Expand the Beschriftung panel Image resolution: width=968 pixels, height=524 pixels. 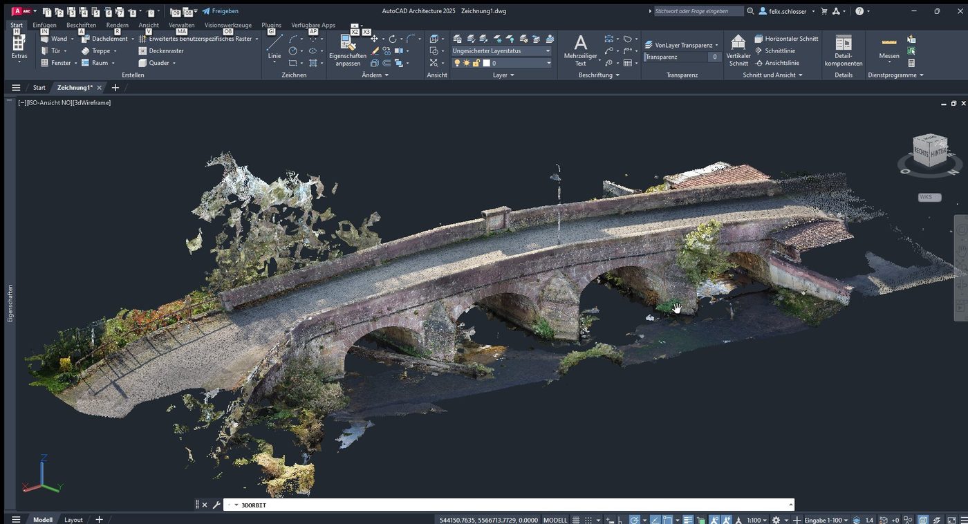coord(599,75)
